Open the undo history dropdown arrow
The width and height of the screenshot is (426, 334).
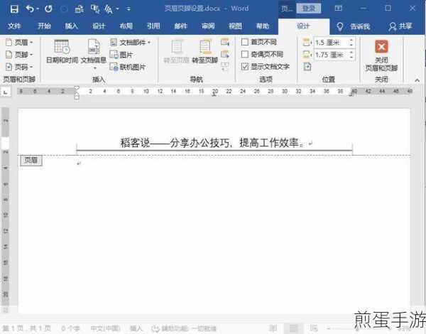(38, 9)
